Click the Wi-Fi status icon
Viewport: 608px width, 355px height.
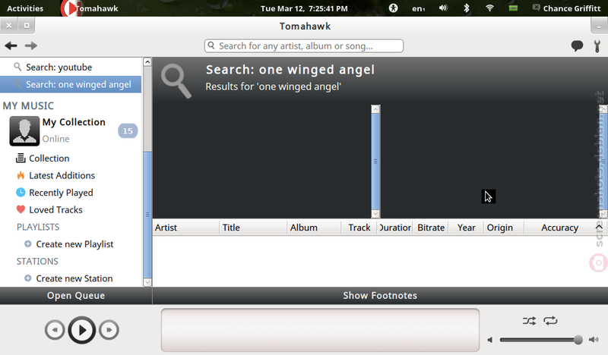click(x=489, y=8)
